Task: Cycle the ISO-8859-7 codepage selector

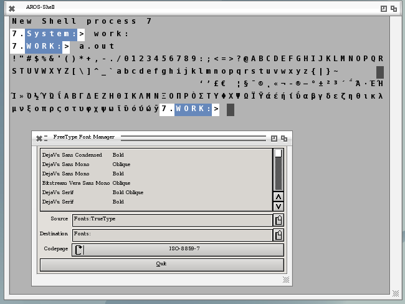Action: 184,250
